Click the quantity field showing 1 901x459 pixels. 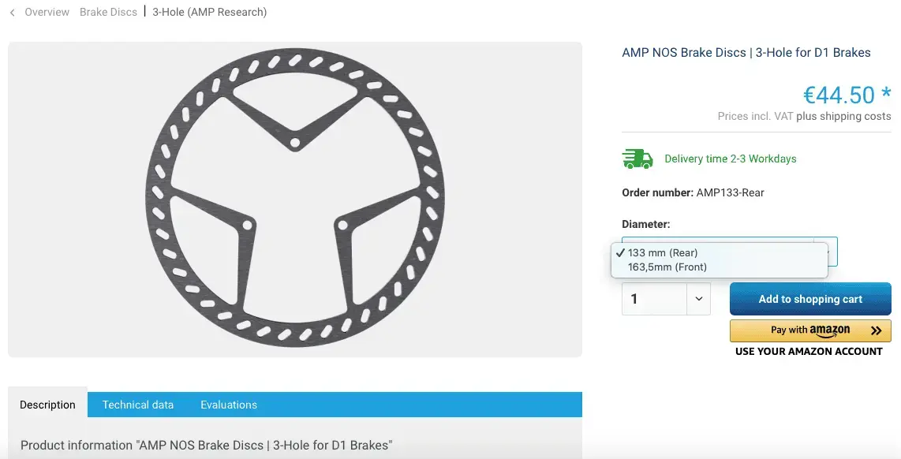(x=654, y=299)
